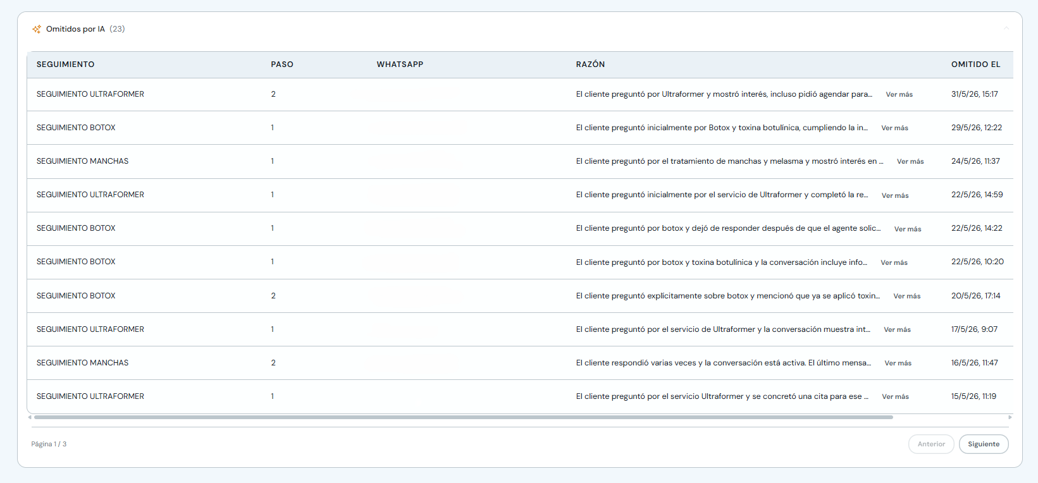
Task: Select SEGUIMIENTO ULTRAFORMER in the 31/5/26 row
Action: tap(90, 94)
